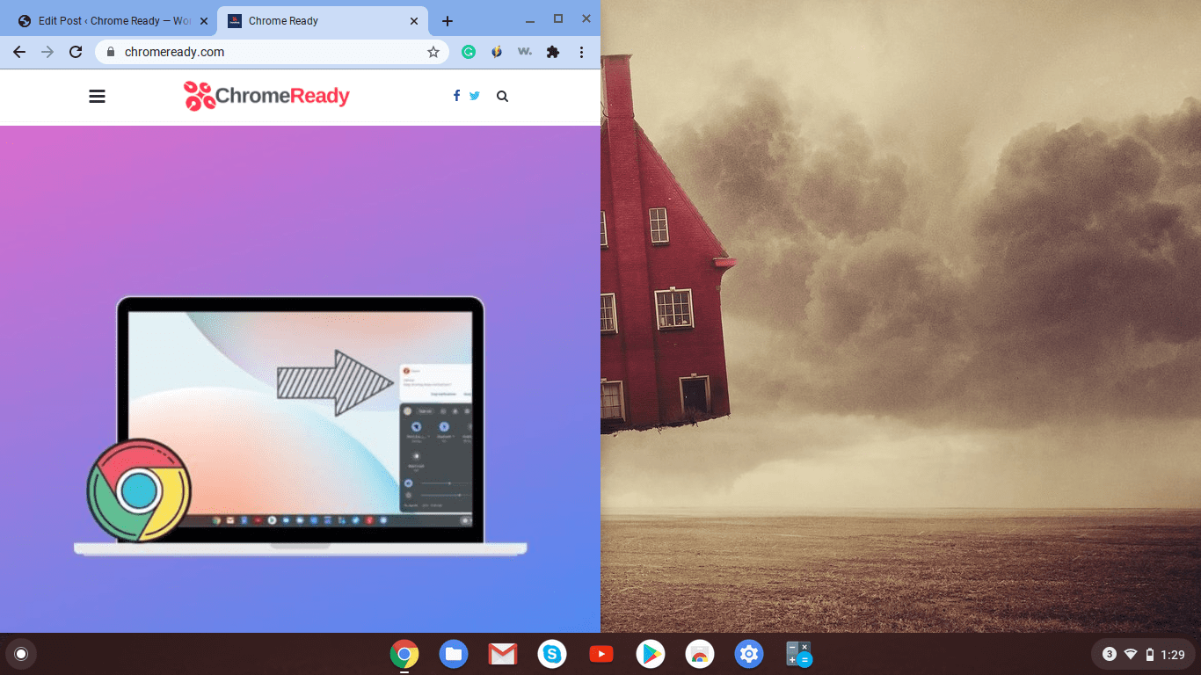This screenshot has height=675, width=1201.
Task: Open the Files app in shelf
Action: 454,654
